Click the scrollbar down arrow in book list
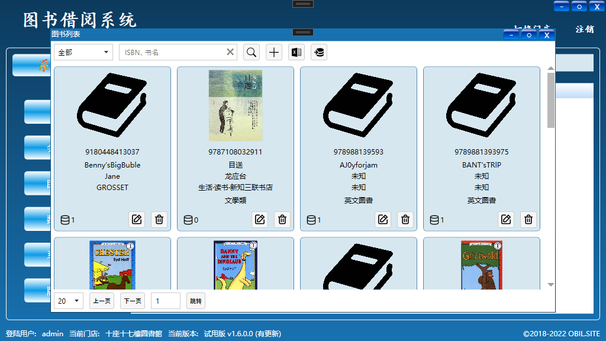The height and width of the screenshot is (341, 606). 551,285
